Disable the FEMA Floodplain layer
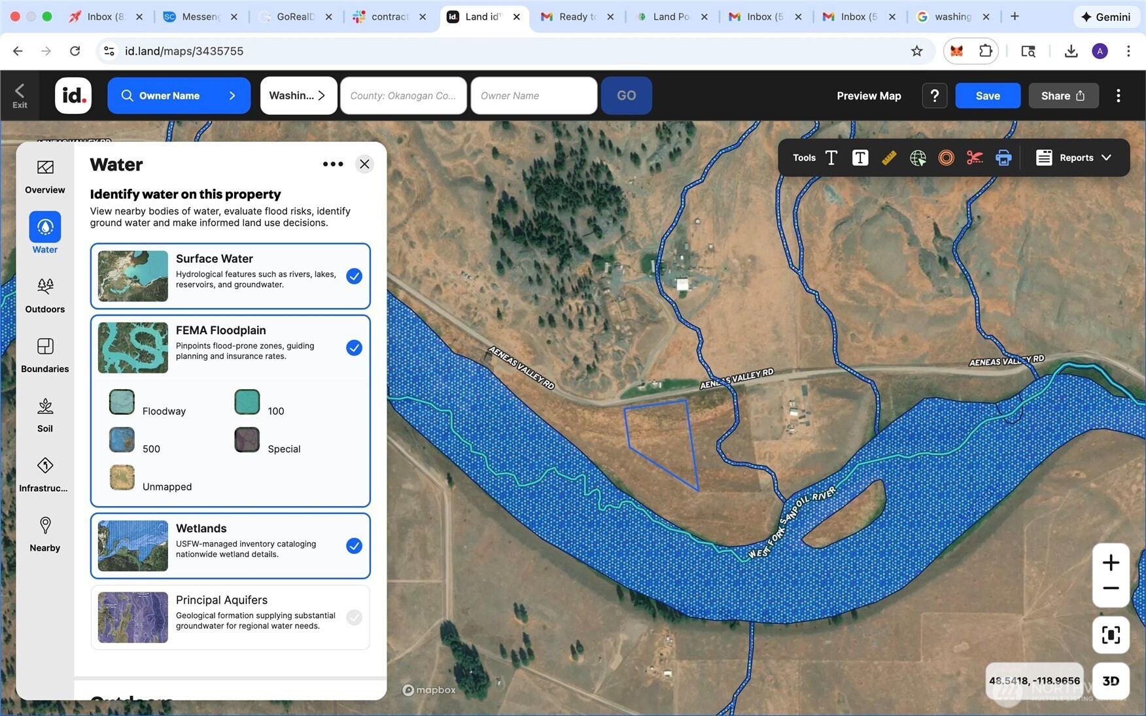Image resolution: width=1146 pixels, height=716 pixels. tap(354, 348)
